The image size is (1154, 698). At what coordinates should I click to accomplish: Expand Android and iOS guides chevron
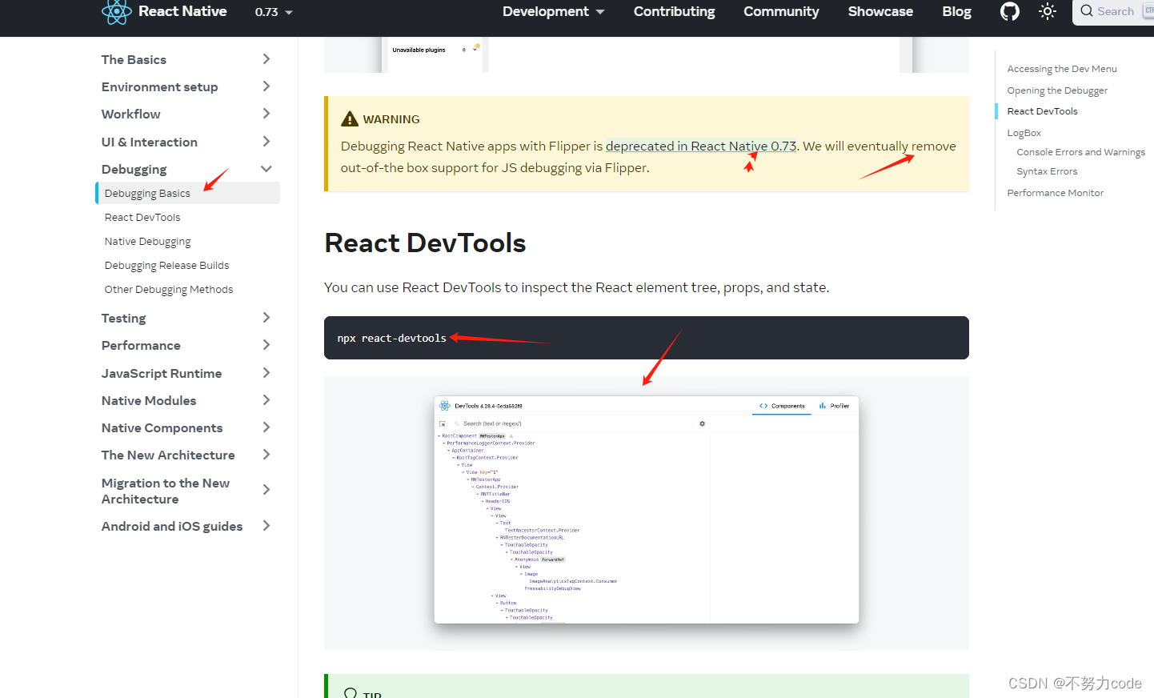[266, 526]
